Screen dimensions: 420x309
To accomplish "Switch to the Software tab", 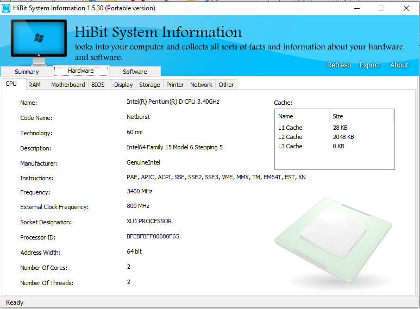I will 135,72.
